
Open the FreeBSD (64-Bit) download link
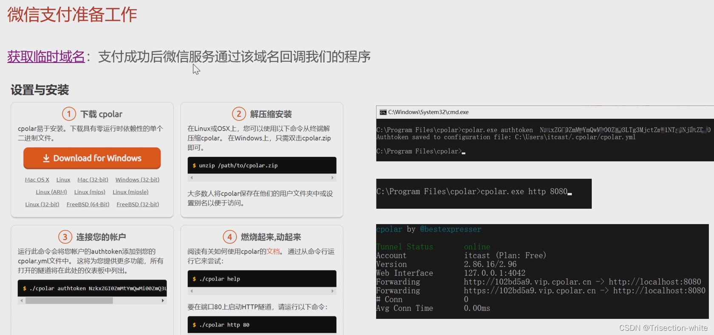(88, 204)
